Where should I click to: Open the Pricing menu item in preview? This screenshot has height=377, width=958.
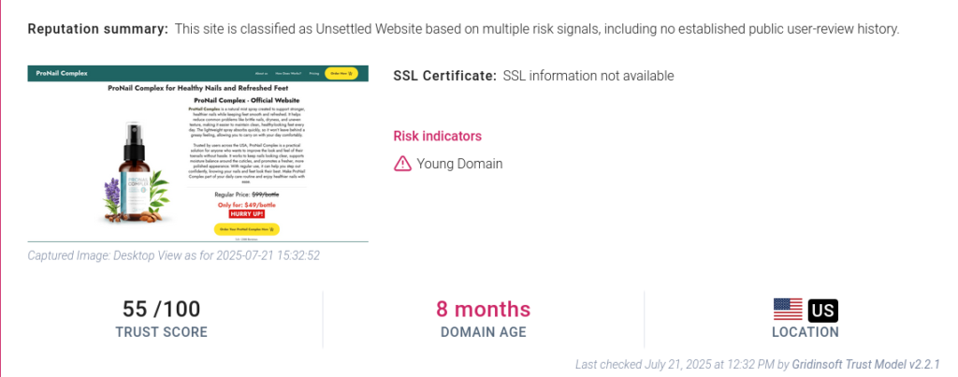click(313, 72)
